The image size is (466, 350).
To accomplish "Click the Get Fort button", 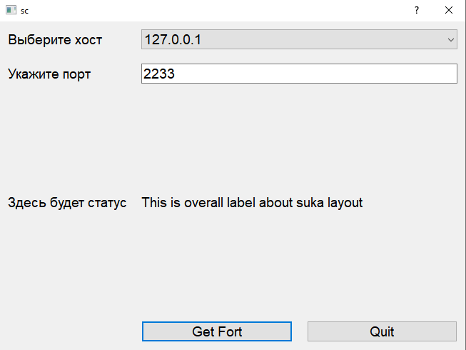I will 217,331.
